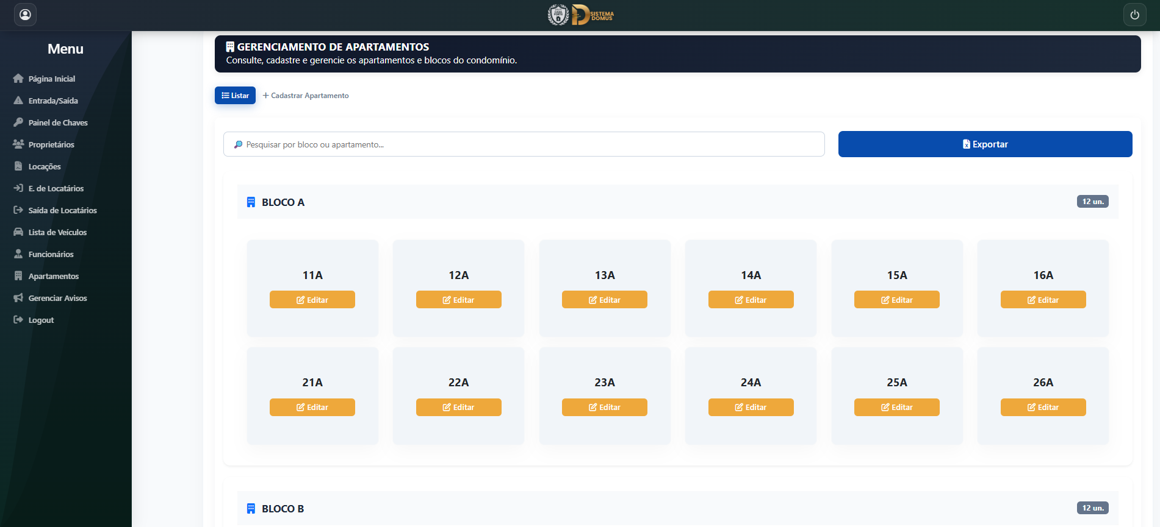Image resolution: width=1160 pixels, height=527 pixels.
Task: Click the apartment label 12A
Action: [459, 275]
